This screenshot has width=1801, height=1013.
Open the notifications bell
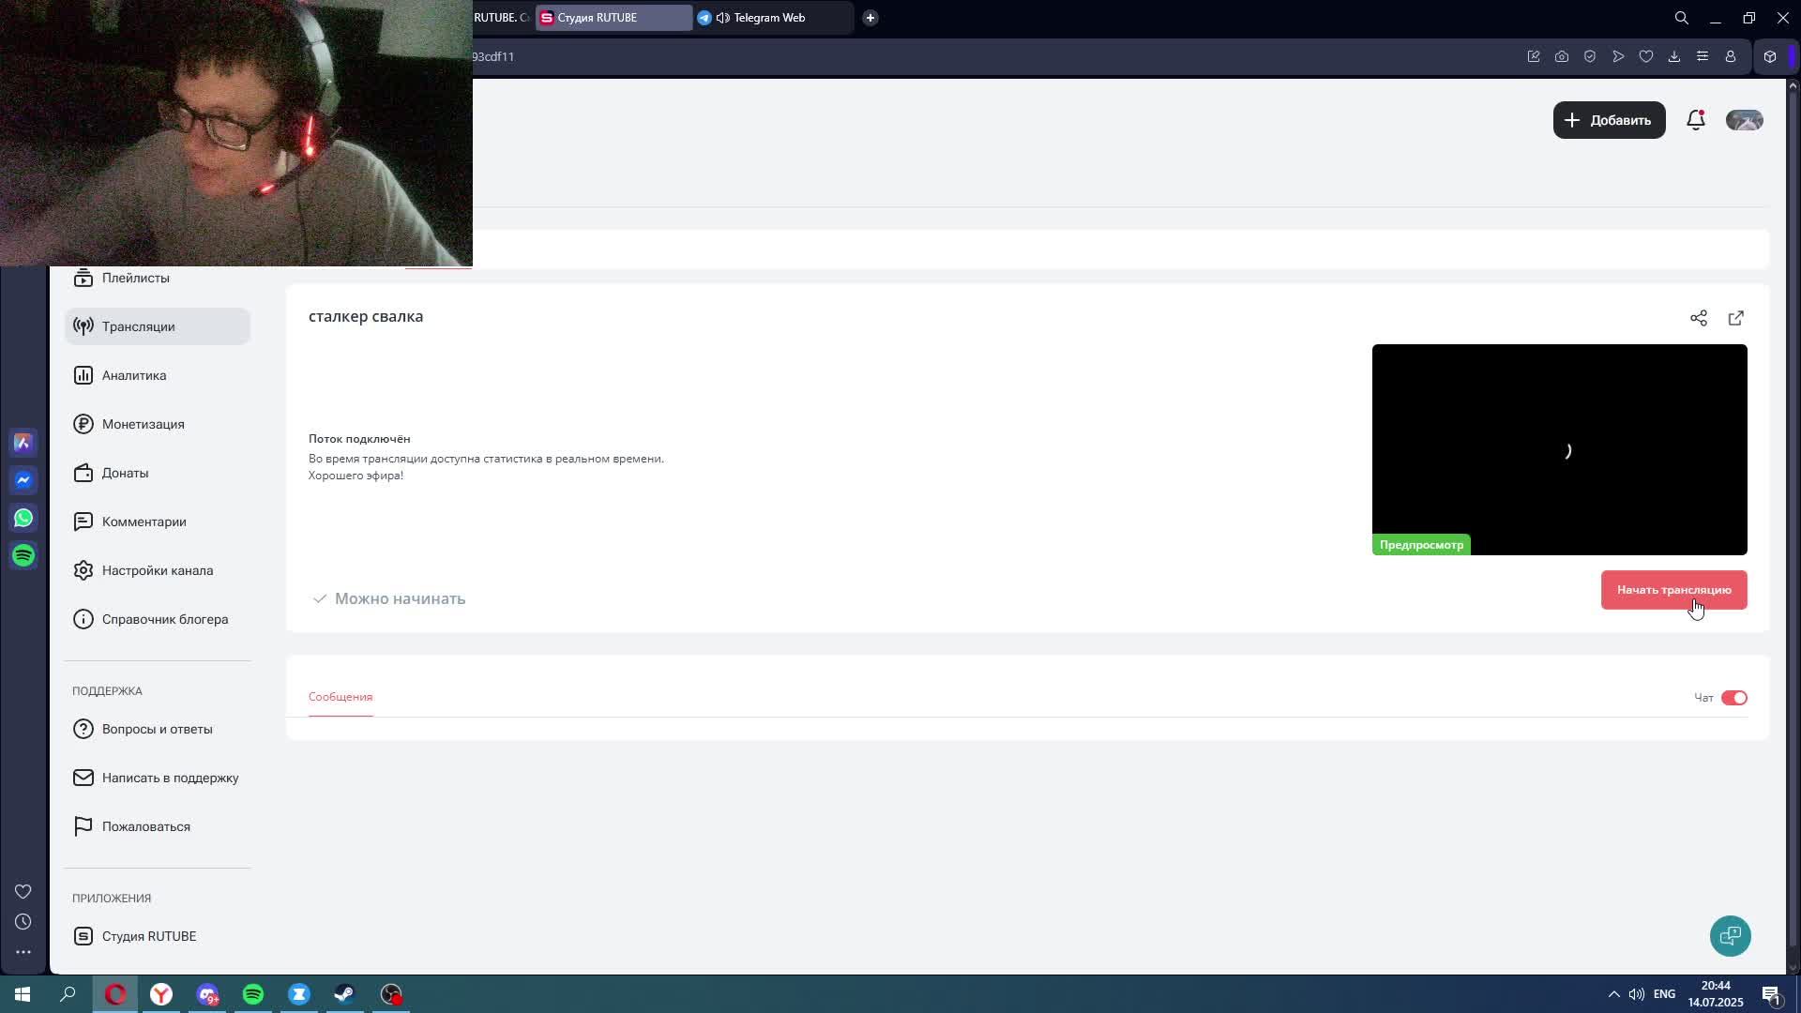tap(1695, 120)
